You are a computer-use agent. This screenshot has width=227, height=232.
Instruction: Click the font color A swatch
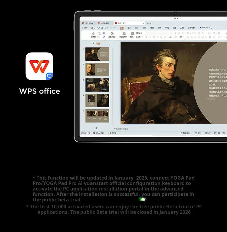point(170,37)
